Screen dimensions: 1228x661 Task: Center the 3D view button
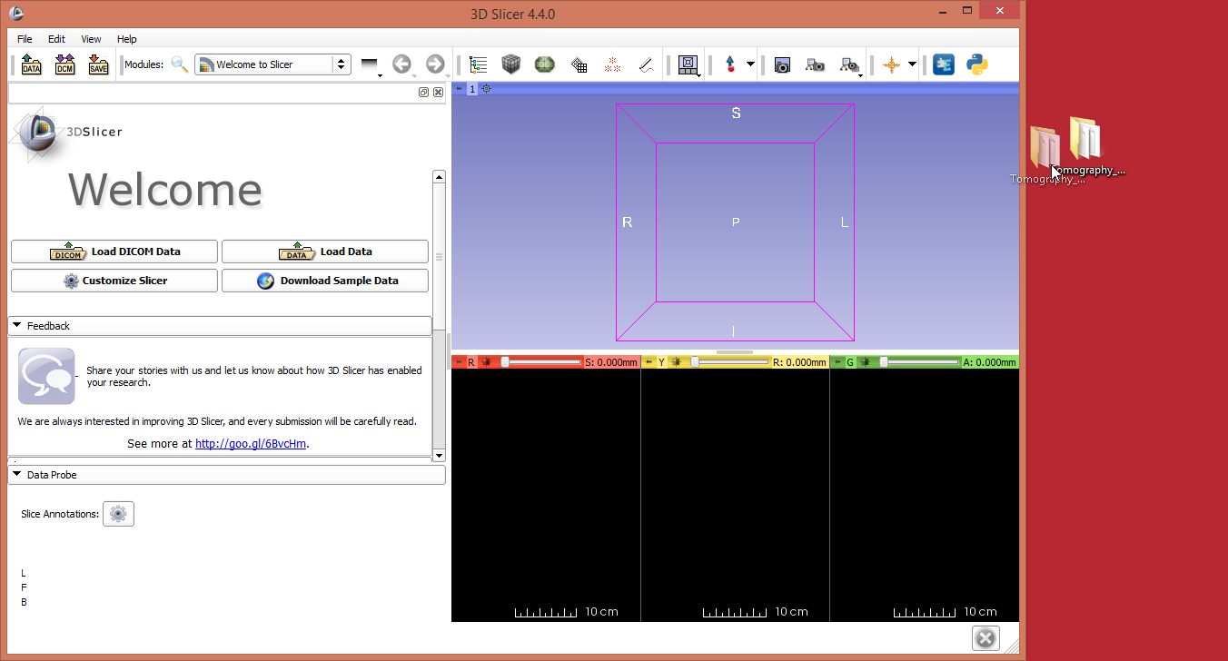coord(486,88)
